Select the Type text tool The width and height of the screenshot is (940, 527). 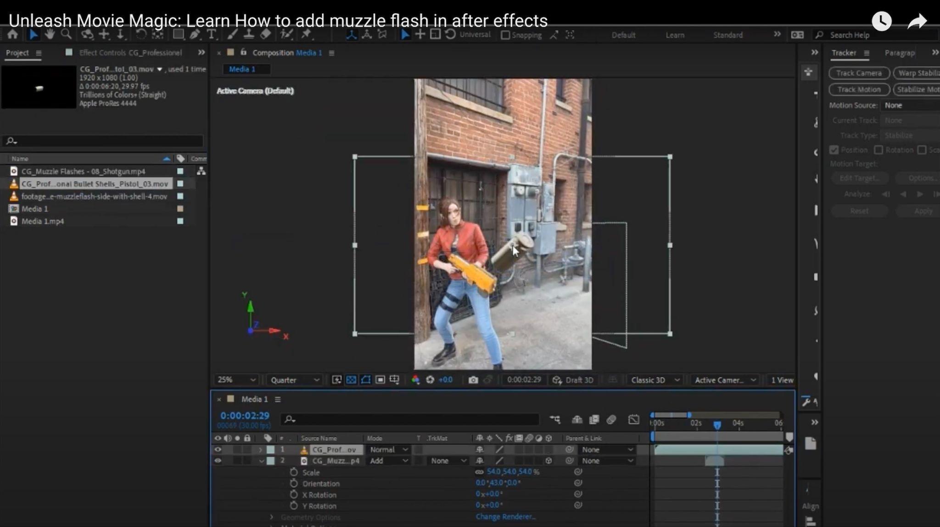(x=212, y=34)
